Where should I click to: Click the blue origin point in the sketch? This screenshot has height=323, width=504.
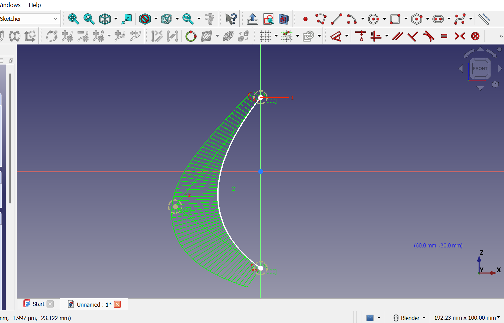(261, 172)
